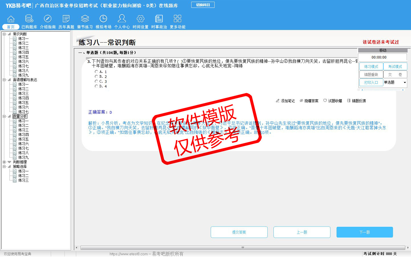
Task: Click document icon of 言语理解与表达 练习三
Action: (x=15, y=93)
